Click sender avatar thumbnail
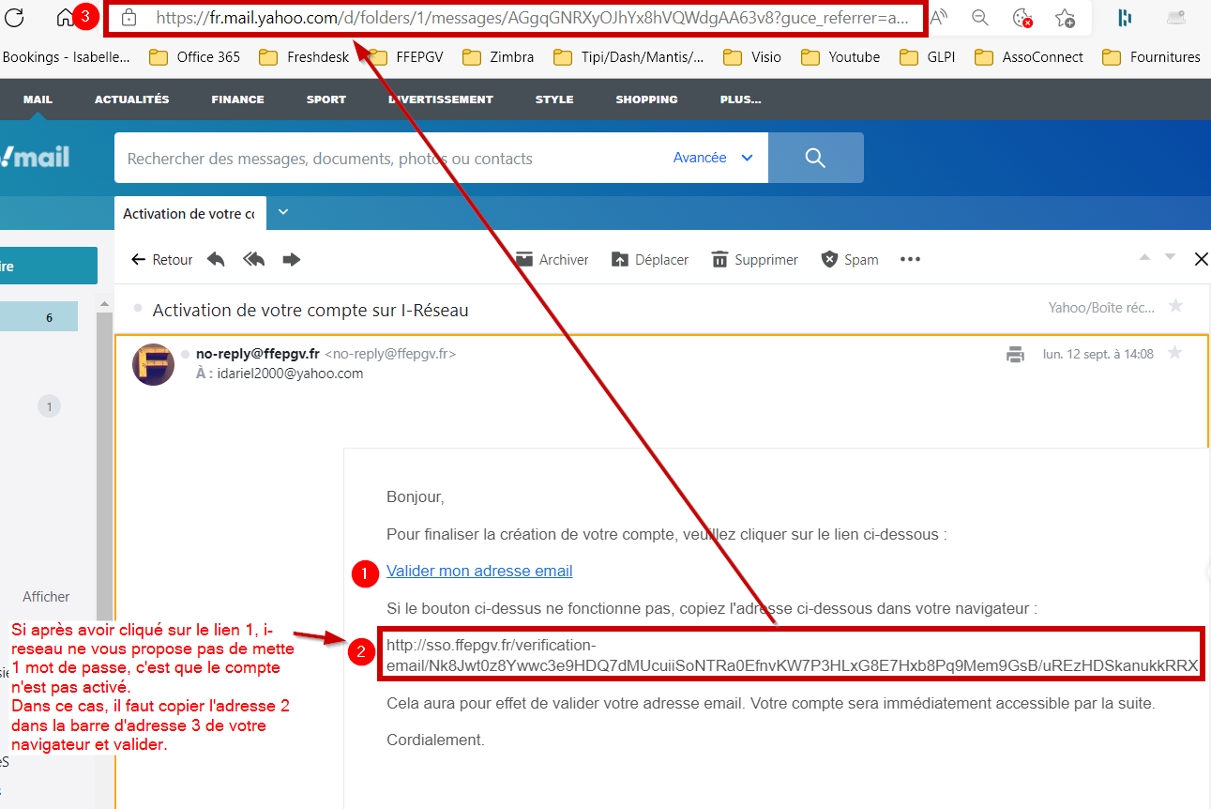1211x809 pixels. click(x=154, y=363)
